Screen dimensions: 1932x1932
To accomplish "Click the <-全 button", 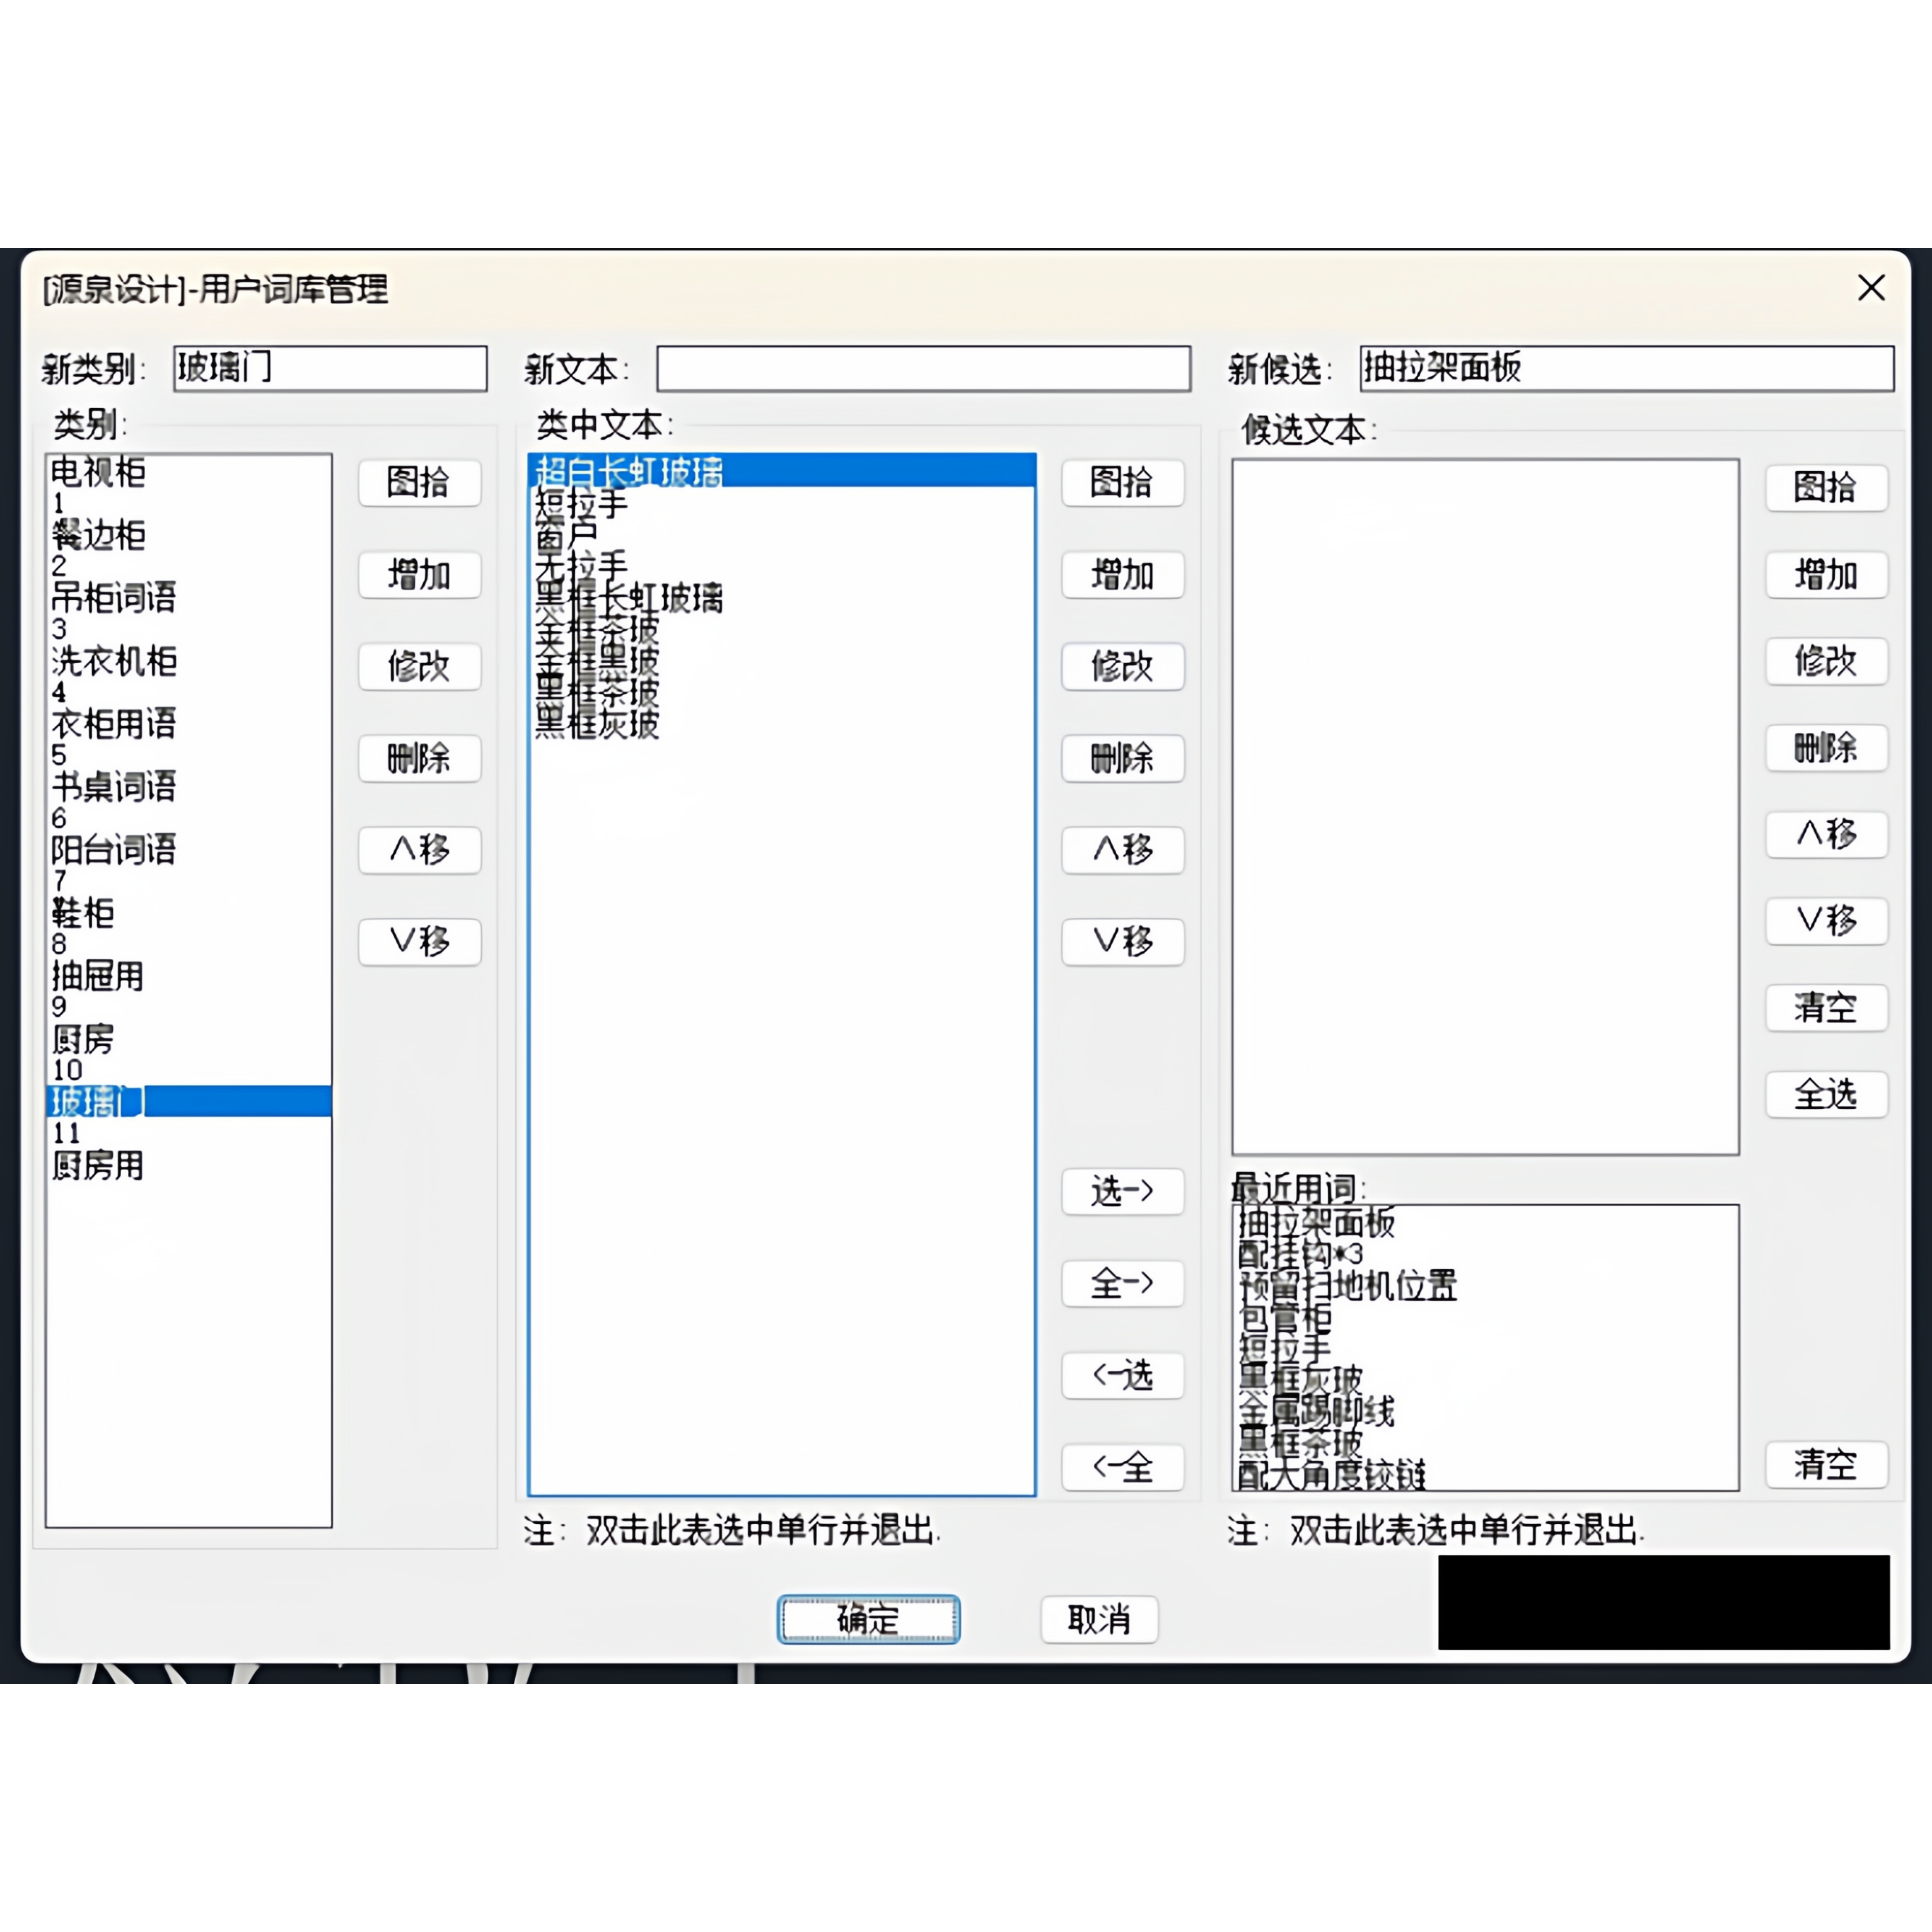I will point(1123,1468).
